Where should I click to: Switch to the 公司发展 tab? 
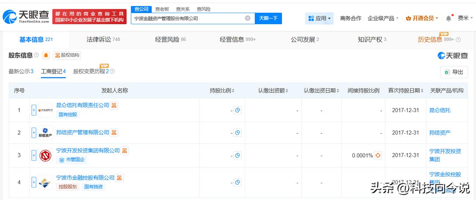click(305, 39)
